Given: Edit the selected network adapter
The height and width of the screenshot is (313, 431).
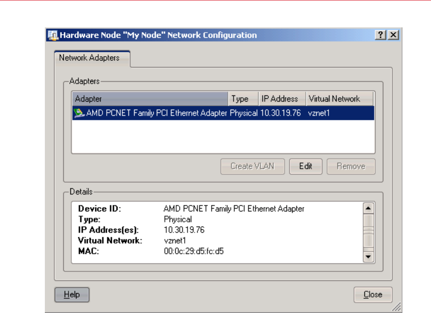Looking at the screenshot, I should (x=305, y=166).
